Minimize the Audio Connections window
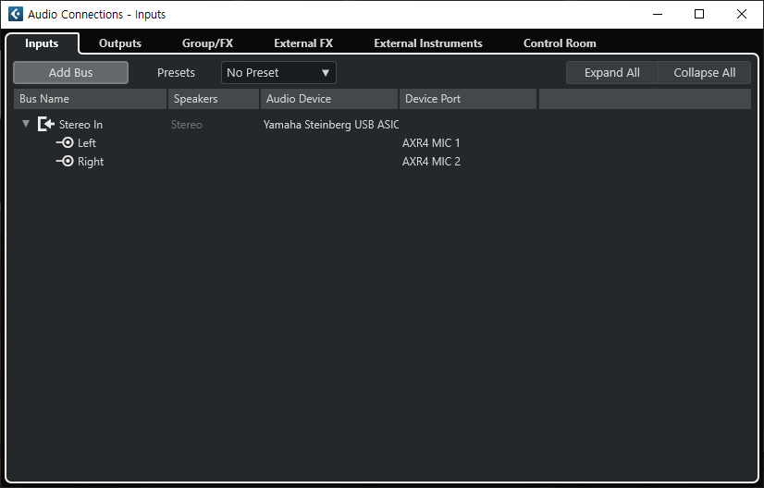764x488 pixels. pos(658,14)
